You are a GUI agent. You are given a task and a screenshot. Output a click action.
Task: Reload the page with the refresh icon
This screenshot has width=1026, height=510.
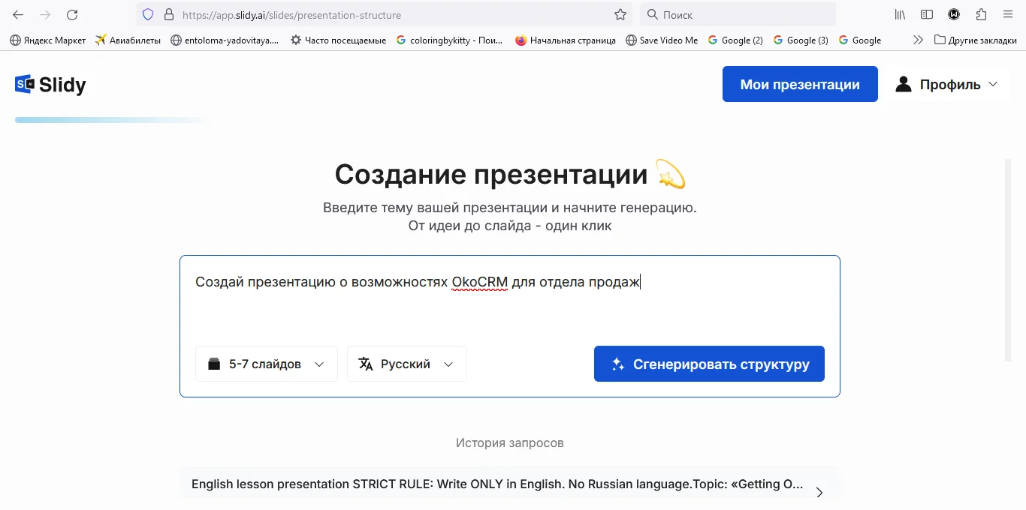pos(72,14)
